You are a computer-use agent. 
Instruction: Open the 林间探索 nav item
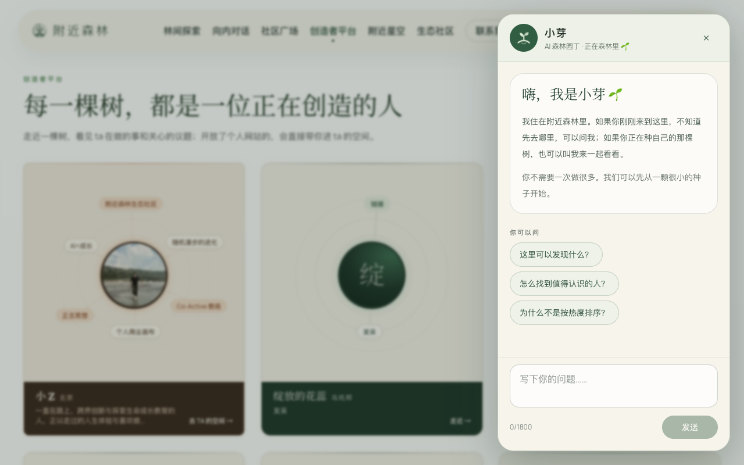tap(182, 31)
